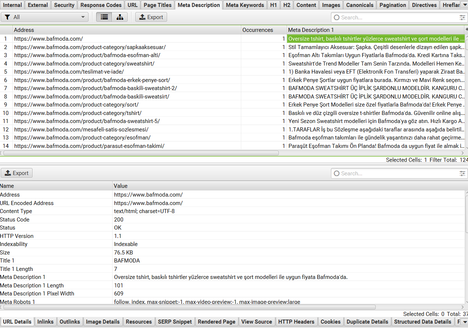Open the H2 tab
This screenshot has width=468, height=328.
tap(287, 5)
